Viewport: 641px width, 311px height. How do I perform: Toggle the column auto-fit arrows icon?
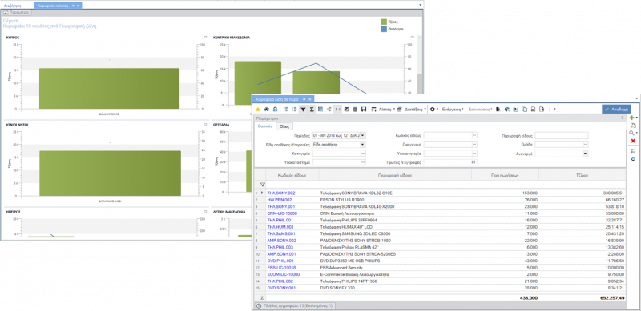coord(337,110)
